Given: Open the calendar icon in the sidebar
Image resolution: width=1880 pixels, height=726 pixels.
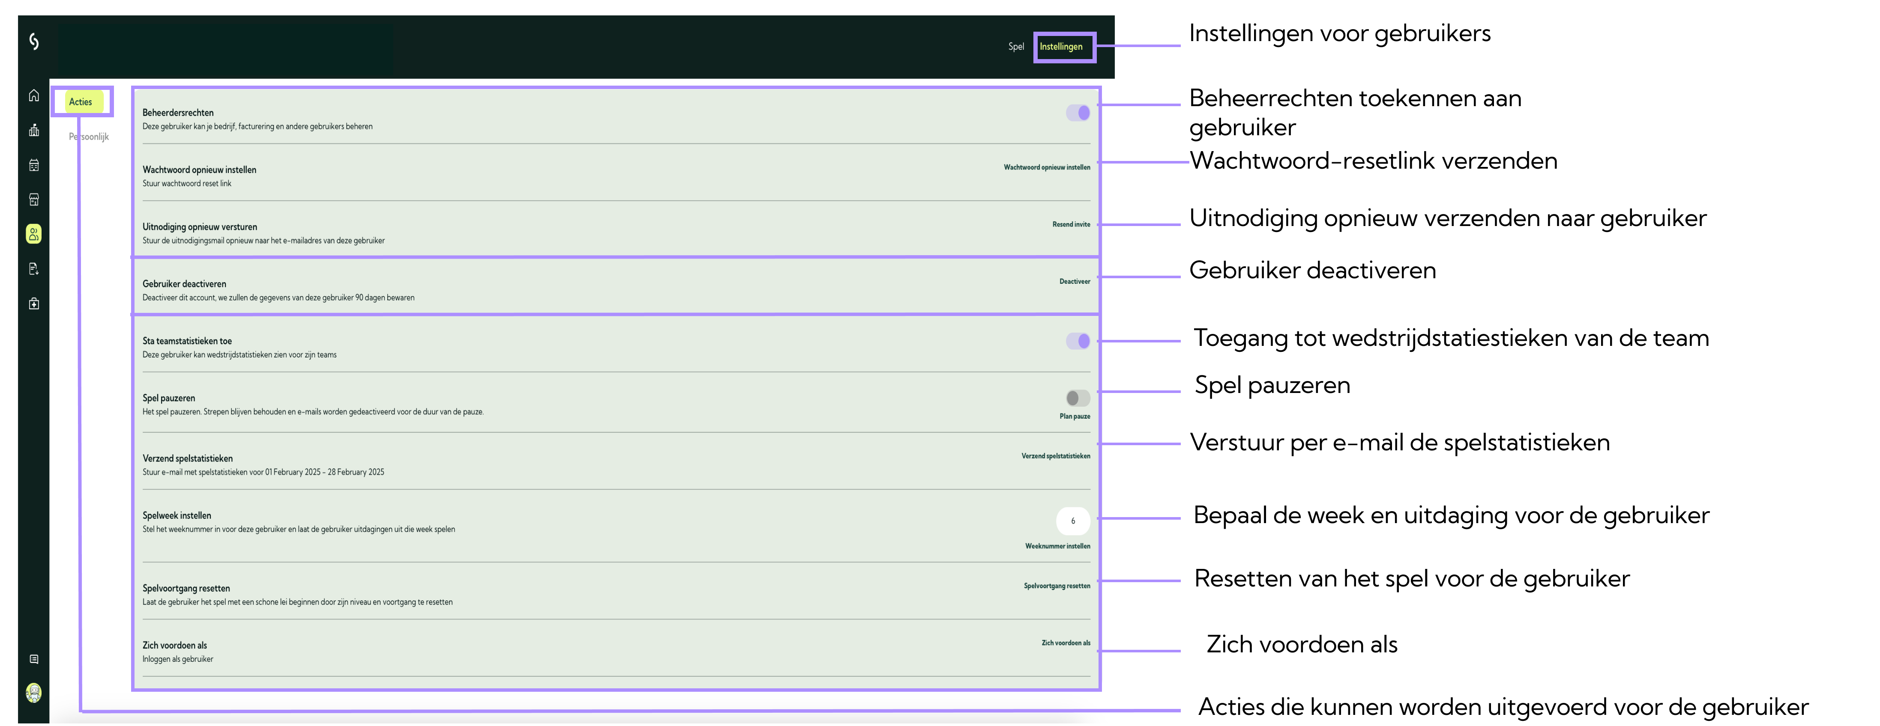Looking at the screenshot, I should [x=33, y=166].
